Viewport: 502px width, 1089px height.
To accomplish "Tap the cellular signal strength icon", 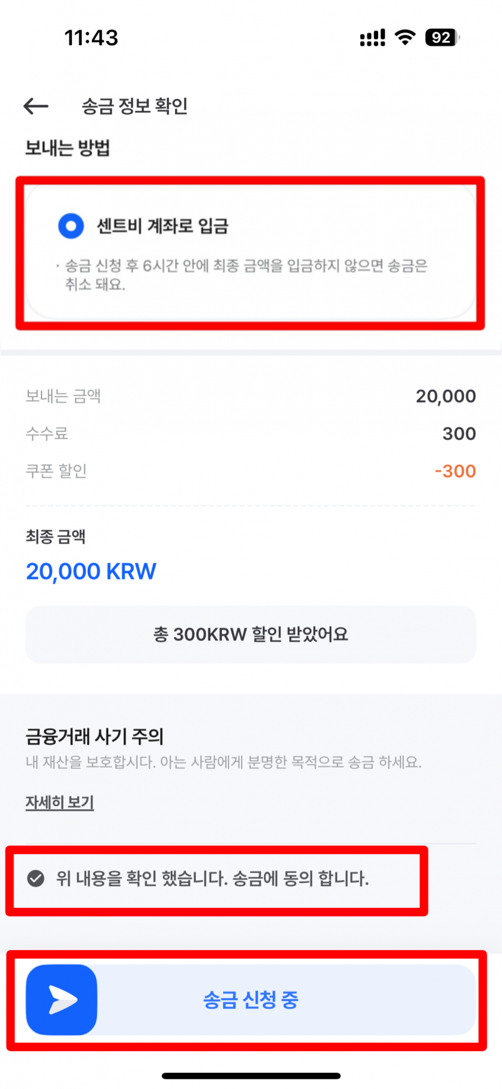I will pyautogui.click(x=372, y=38).
